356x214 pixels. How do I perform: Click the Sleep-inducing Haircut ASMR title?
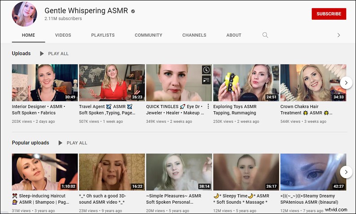pos(40,199)
